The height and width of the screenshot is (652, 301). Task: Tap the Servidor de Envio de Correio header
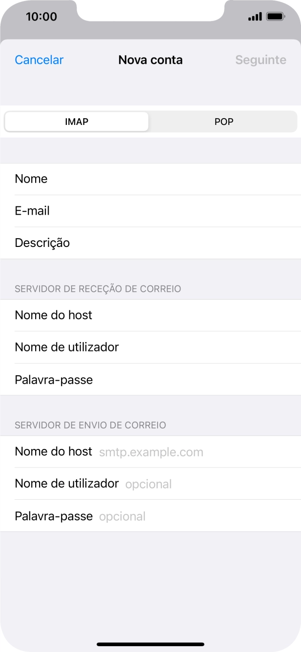[x=90, y=425]
